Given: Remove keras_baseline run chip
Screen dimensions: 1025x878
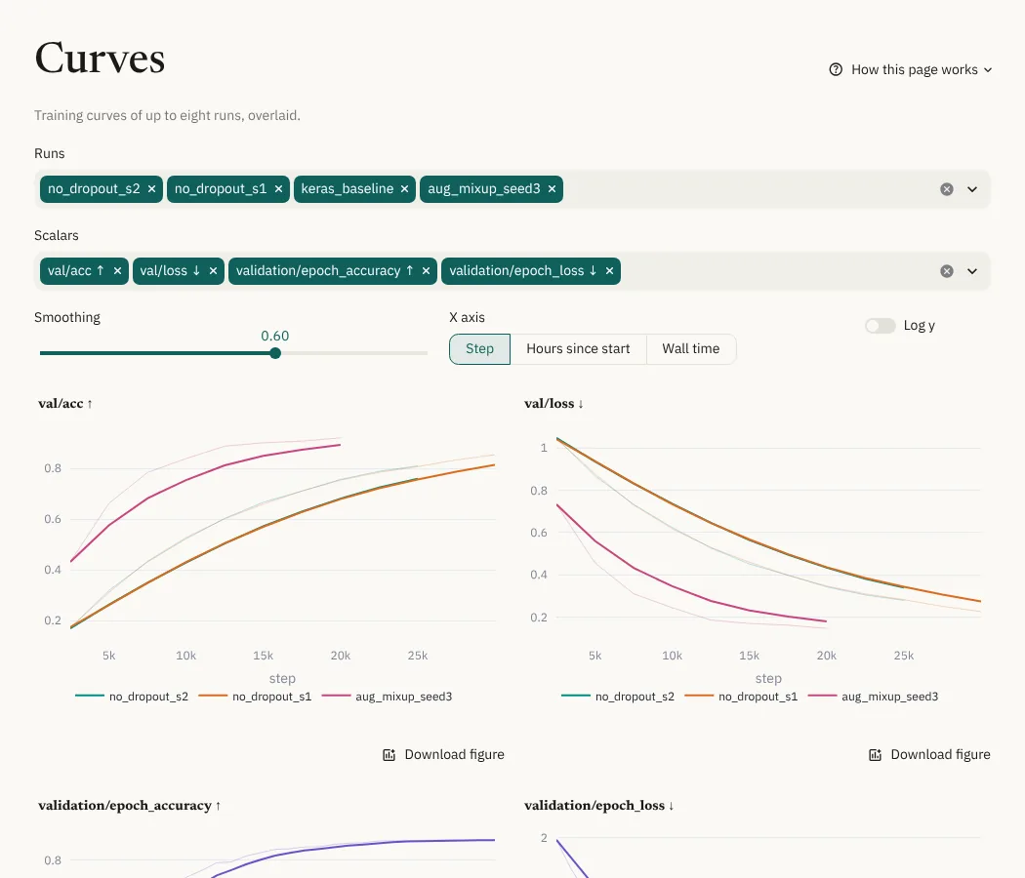Looking at the screenshot, I should tap(405, 189).
